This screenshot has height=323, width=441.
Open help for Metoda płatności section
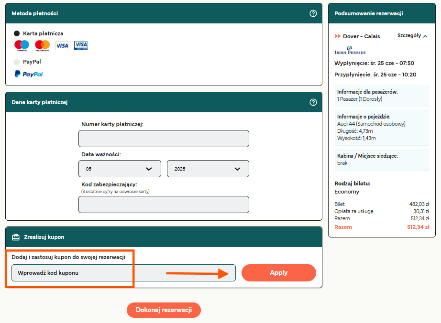coord(313,13)
